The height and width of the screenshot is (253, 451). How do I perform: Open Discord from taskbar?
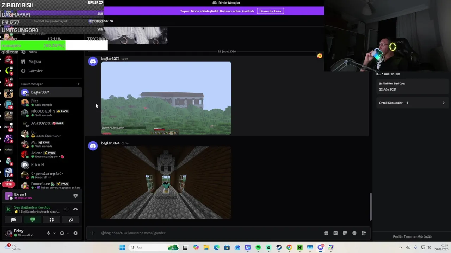(320, 247)
